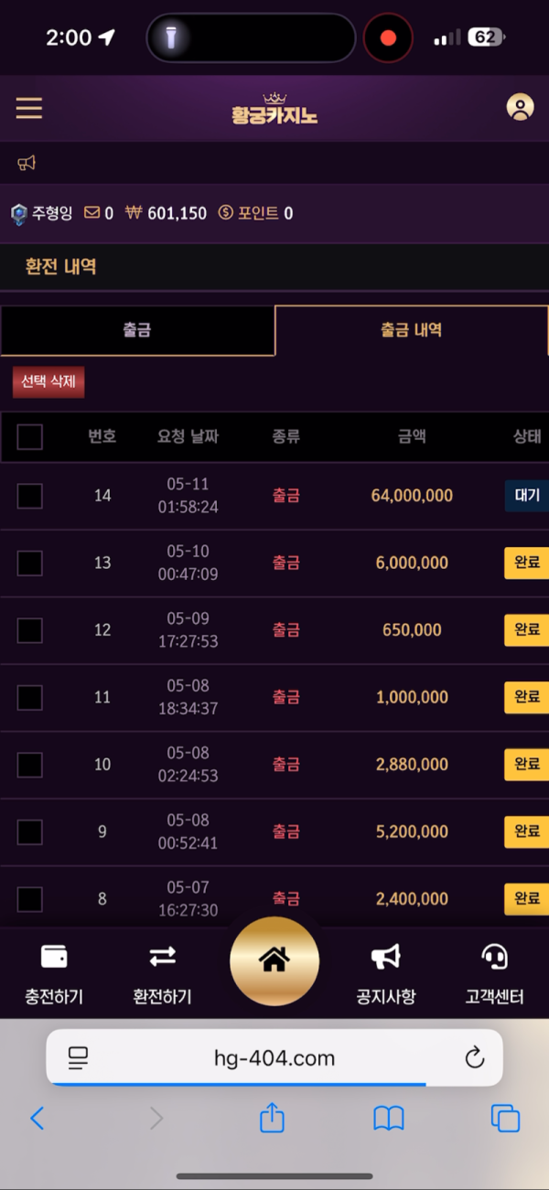This screenshot has width=549, height=1190.
Task: Open 환전하기 exchange arrows icon
Action: click(162, 957)
